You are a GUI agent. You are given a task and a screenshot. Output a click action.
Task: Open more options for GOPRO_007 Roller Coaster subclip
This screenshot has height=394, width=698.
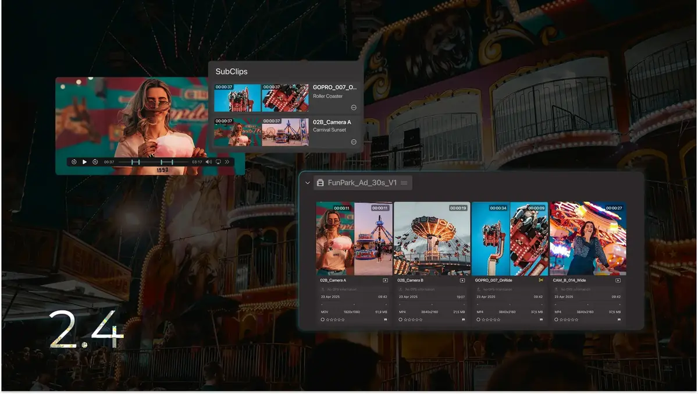pos(354,108)
